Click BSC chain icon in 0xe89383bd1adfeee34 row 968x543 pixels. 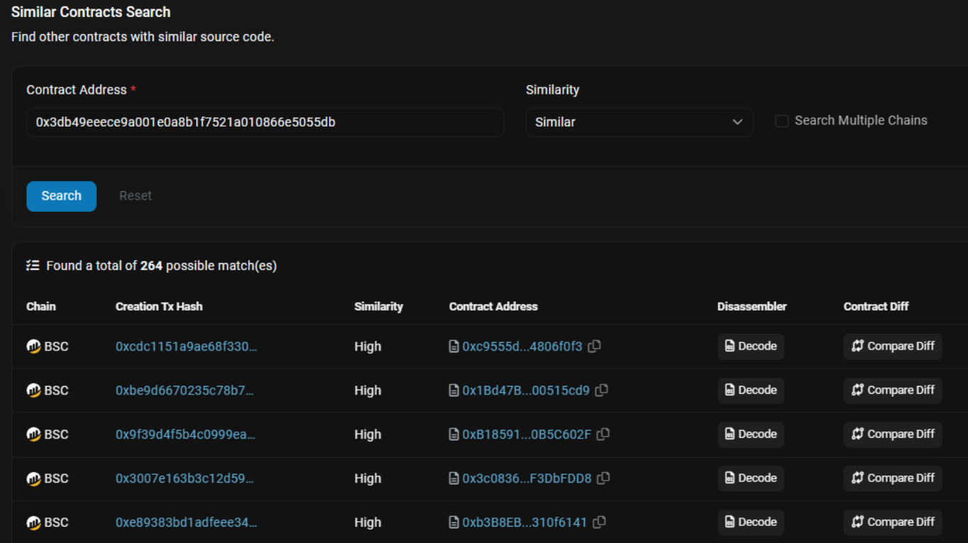[33, 523]
